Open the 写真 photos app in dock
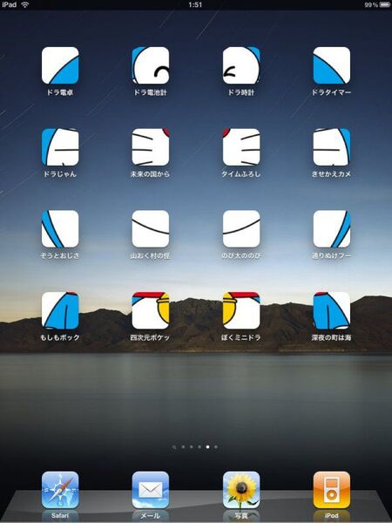This screenshot has height=523, width=392. click(x=241, y=490)
